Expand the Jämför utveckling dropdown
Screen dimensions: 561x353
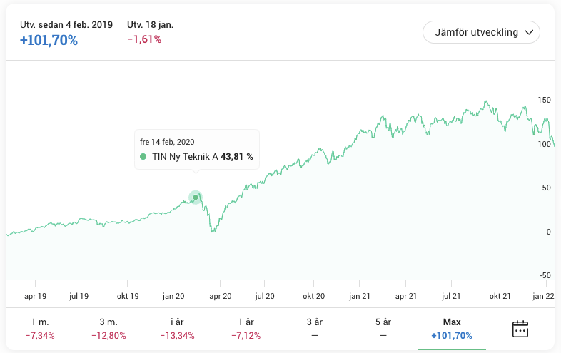coord(481,33)
